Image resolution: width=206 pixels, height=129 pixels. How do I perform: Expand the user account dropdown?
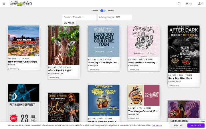click(201, 4)
